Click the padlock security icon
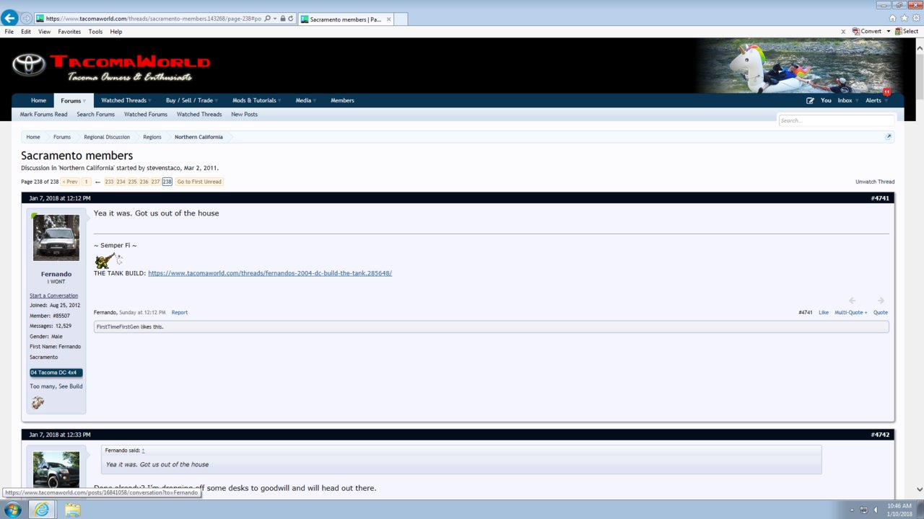The width and height of the screenshot is (924, 519). tap(283, 18)
